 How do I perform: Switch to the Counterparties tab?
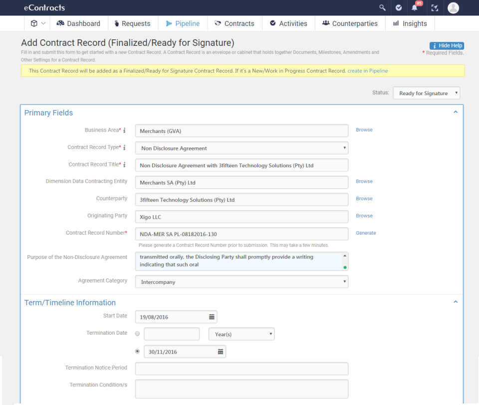point(350,23)
